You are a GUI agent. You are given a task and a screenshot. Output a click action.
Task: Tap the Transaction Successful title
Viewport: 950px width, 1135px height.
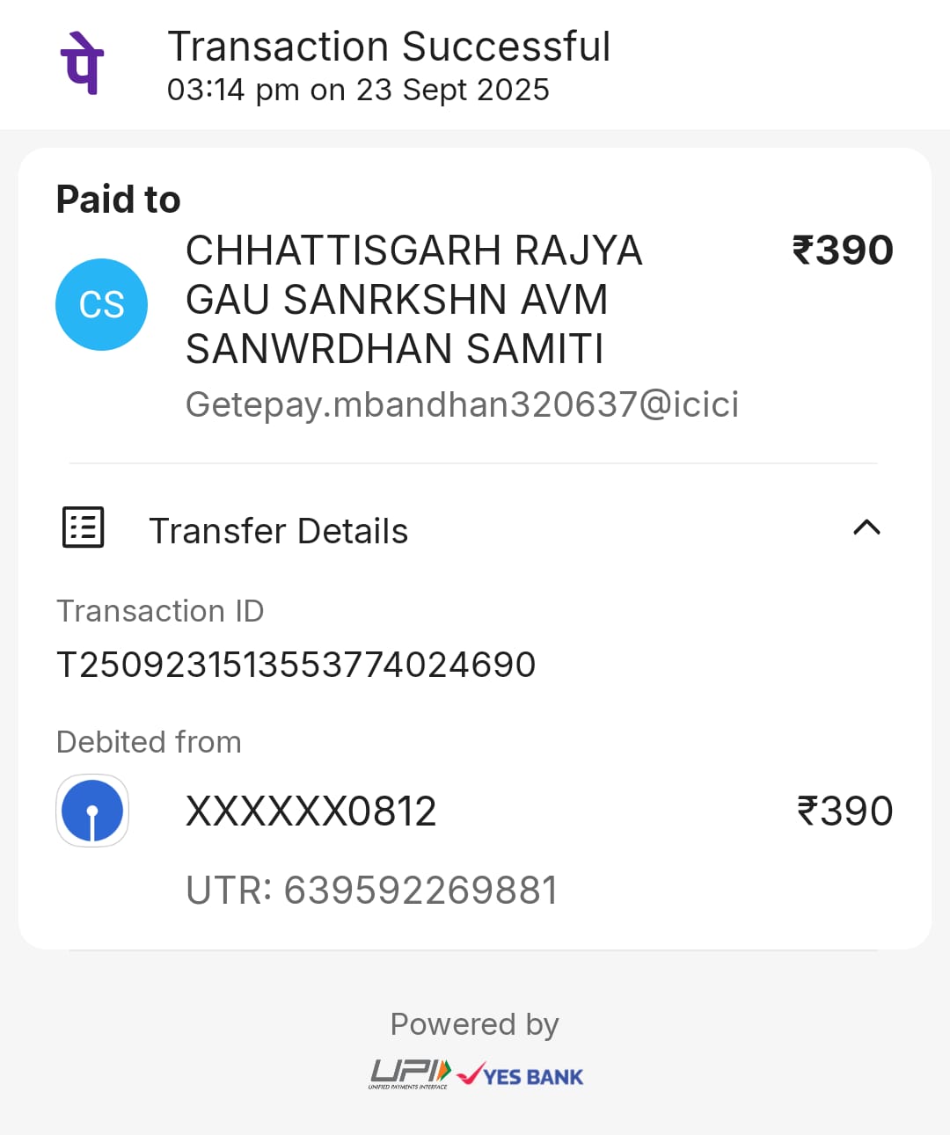[x=389, y=47]
